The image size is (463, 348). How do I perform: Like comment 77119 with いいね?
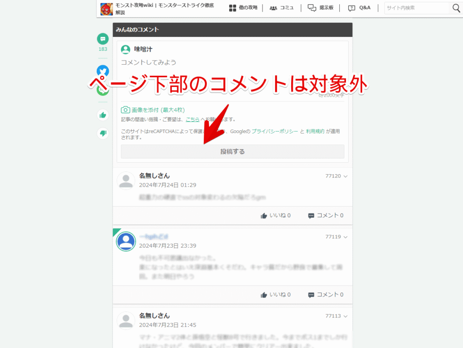[275, 294]
